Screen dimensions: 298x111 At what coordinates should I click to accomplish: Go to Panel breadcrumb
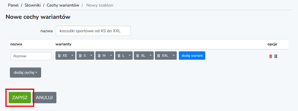[x=13, y=5]
